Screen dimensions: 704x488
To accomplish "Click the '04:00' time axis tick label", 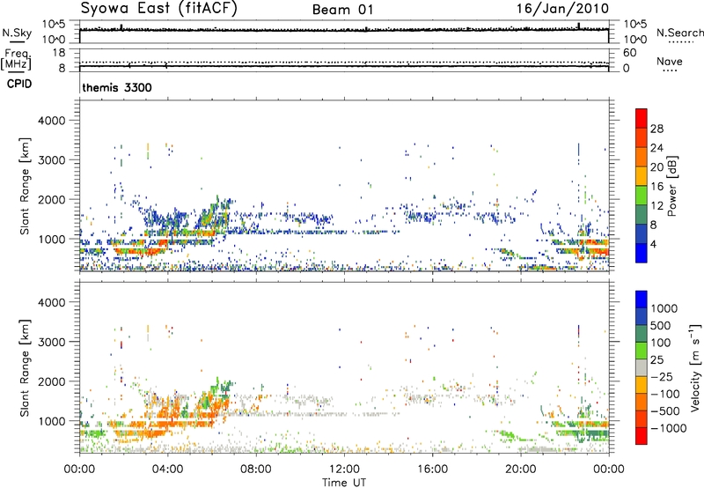I will (167, 470).
